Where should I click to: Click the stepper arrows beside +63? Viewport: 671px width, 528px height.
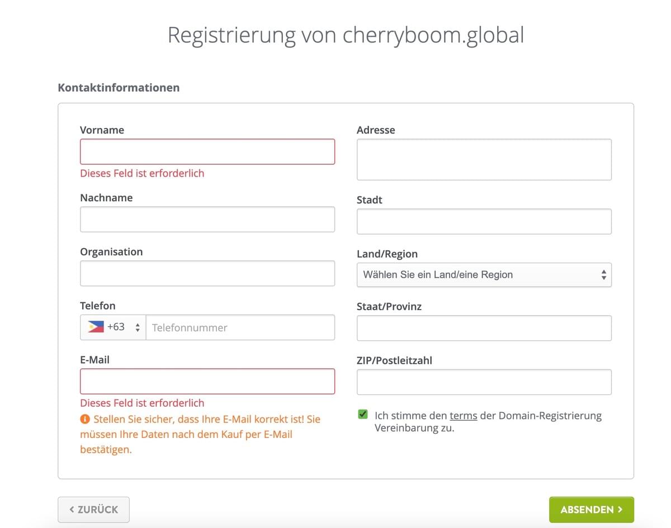[x=136, y=327]
